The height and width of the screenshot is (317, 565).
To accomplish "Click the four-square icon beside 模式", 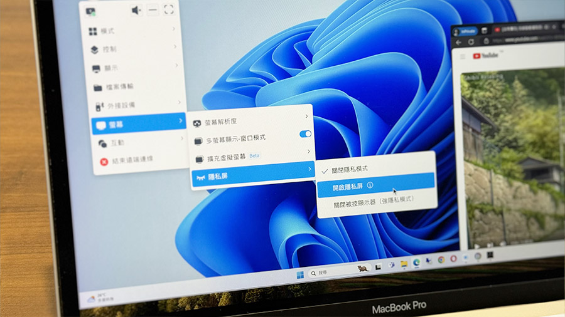I will [x=93, y=31].
